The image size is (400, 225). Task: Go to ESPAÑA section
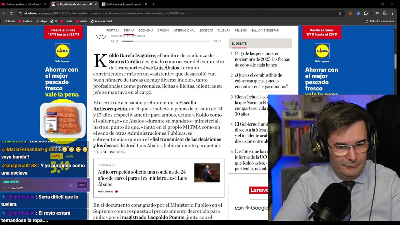pyautogui.click(x=129, y=31)
